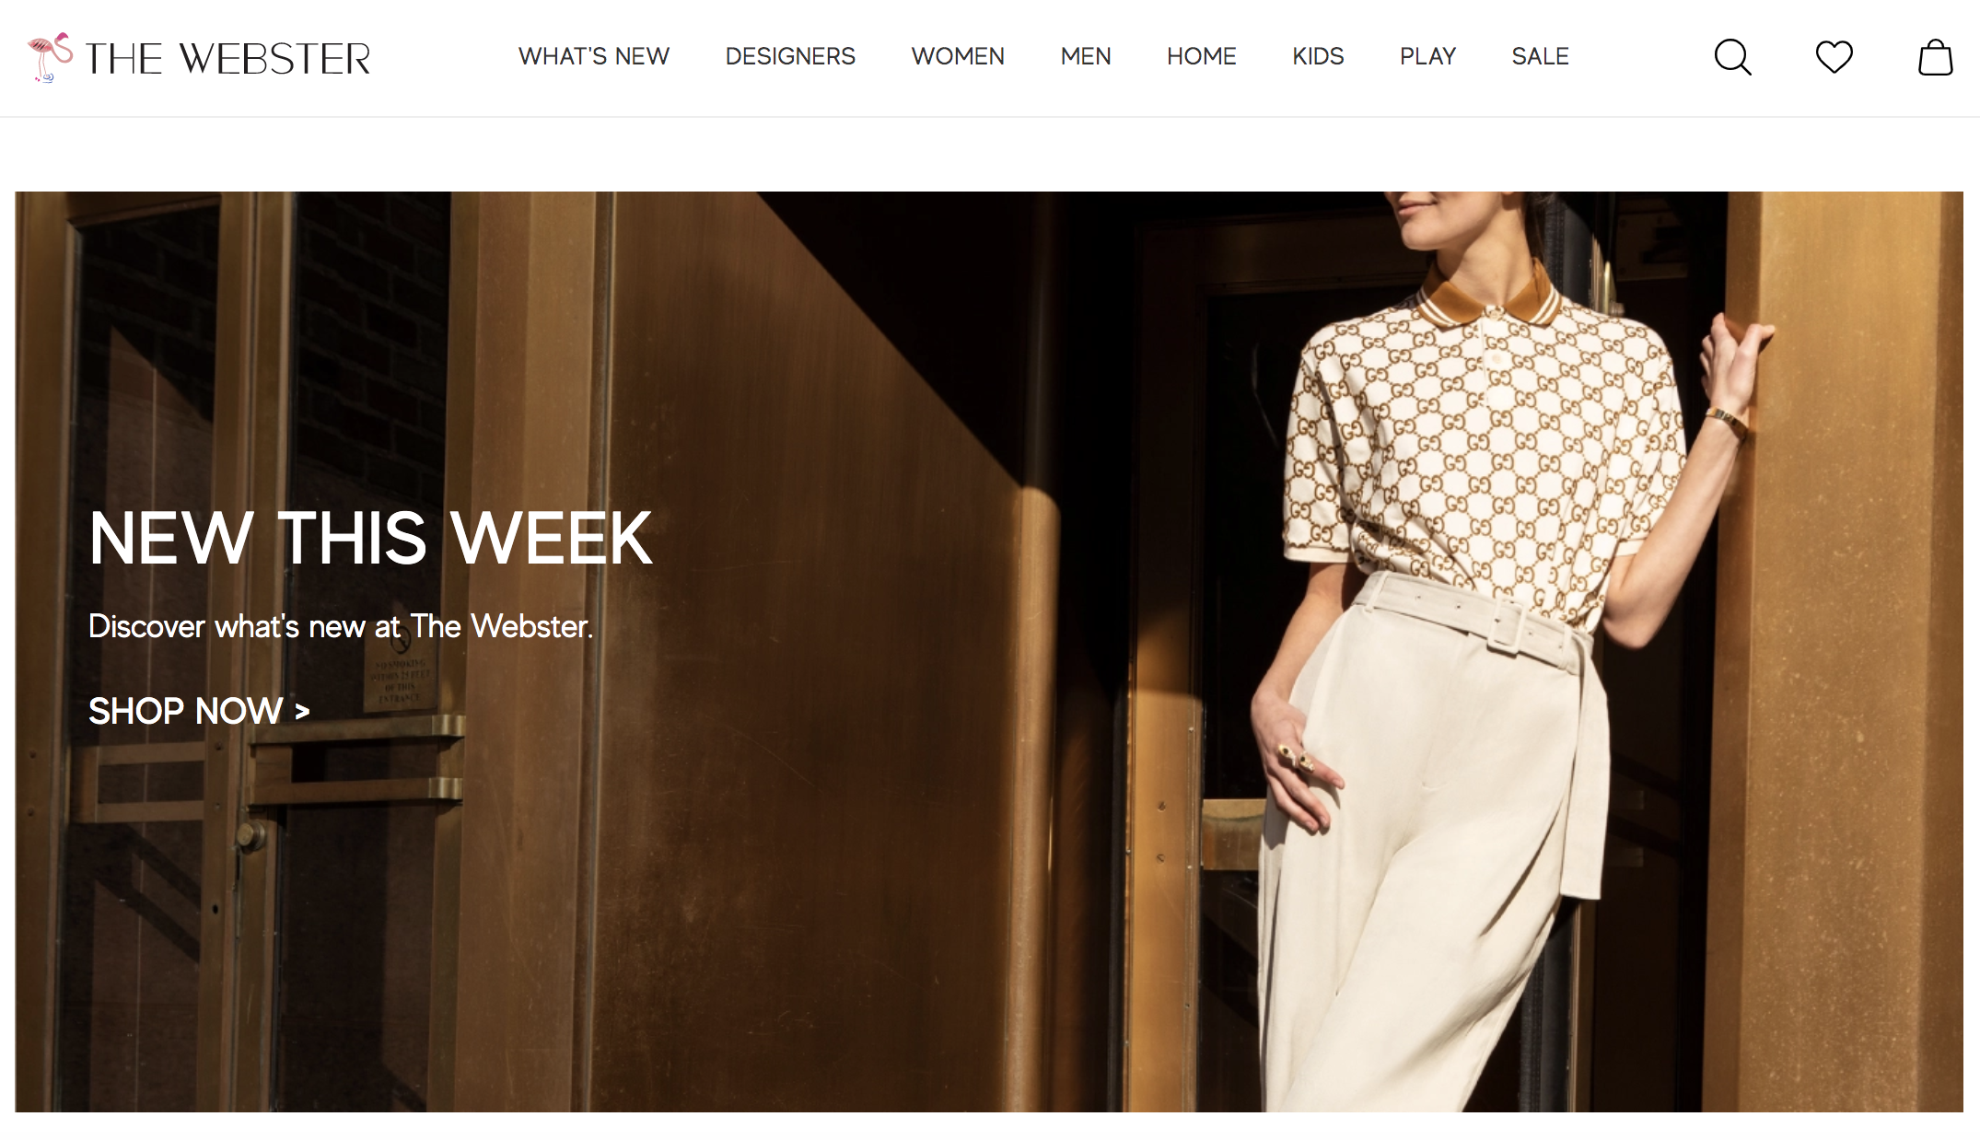Viewport: 1980px width, 1140px height.
Task: Click THE WEBSTER wordmark
Action: [227, 59]
